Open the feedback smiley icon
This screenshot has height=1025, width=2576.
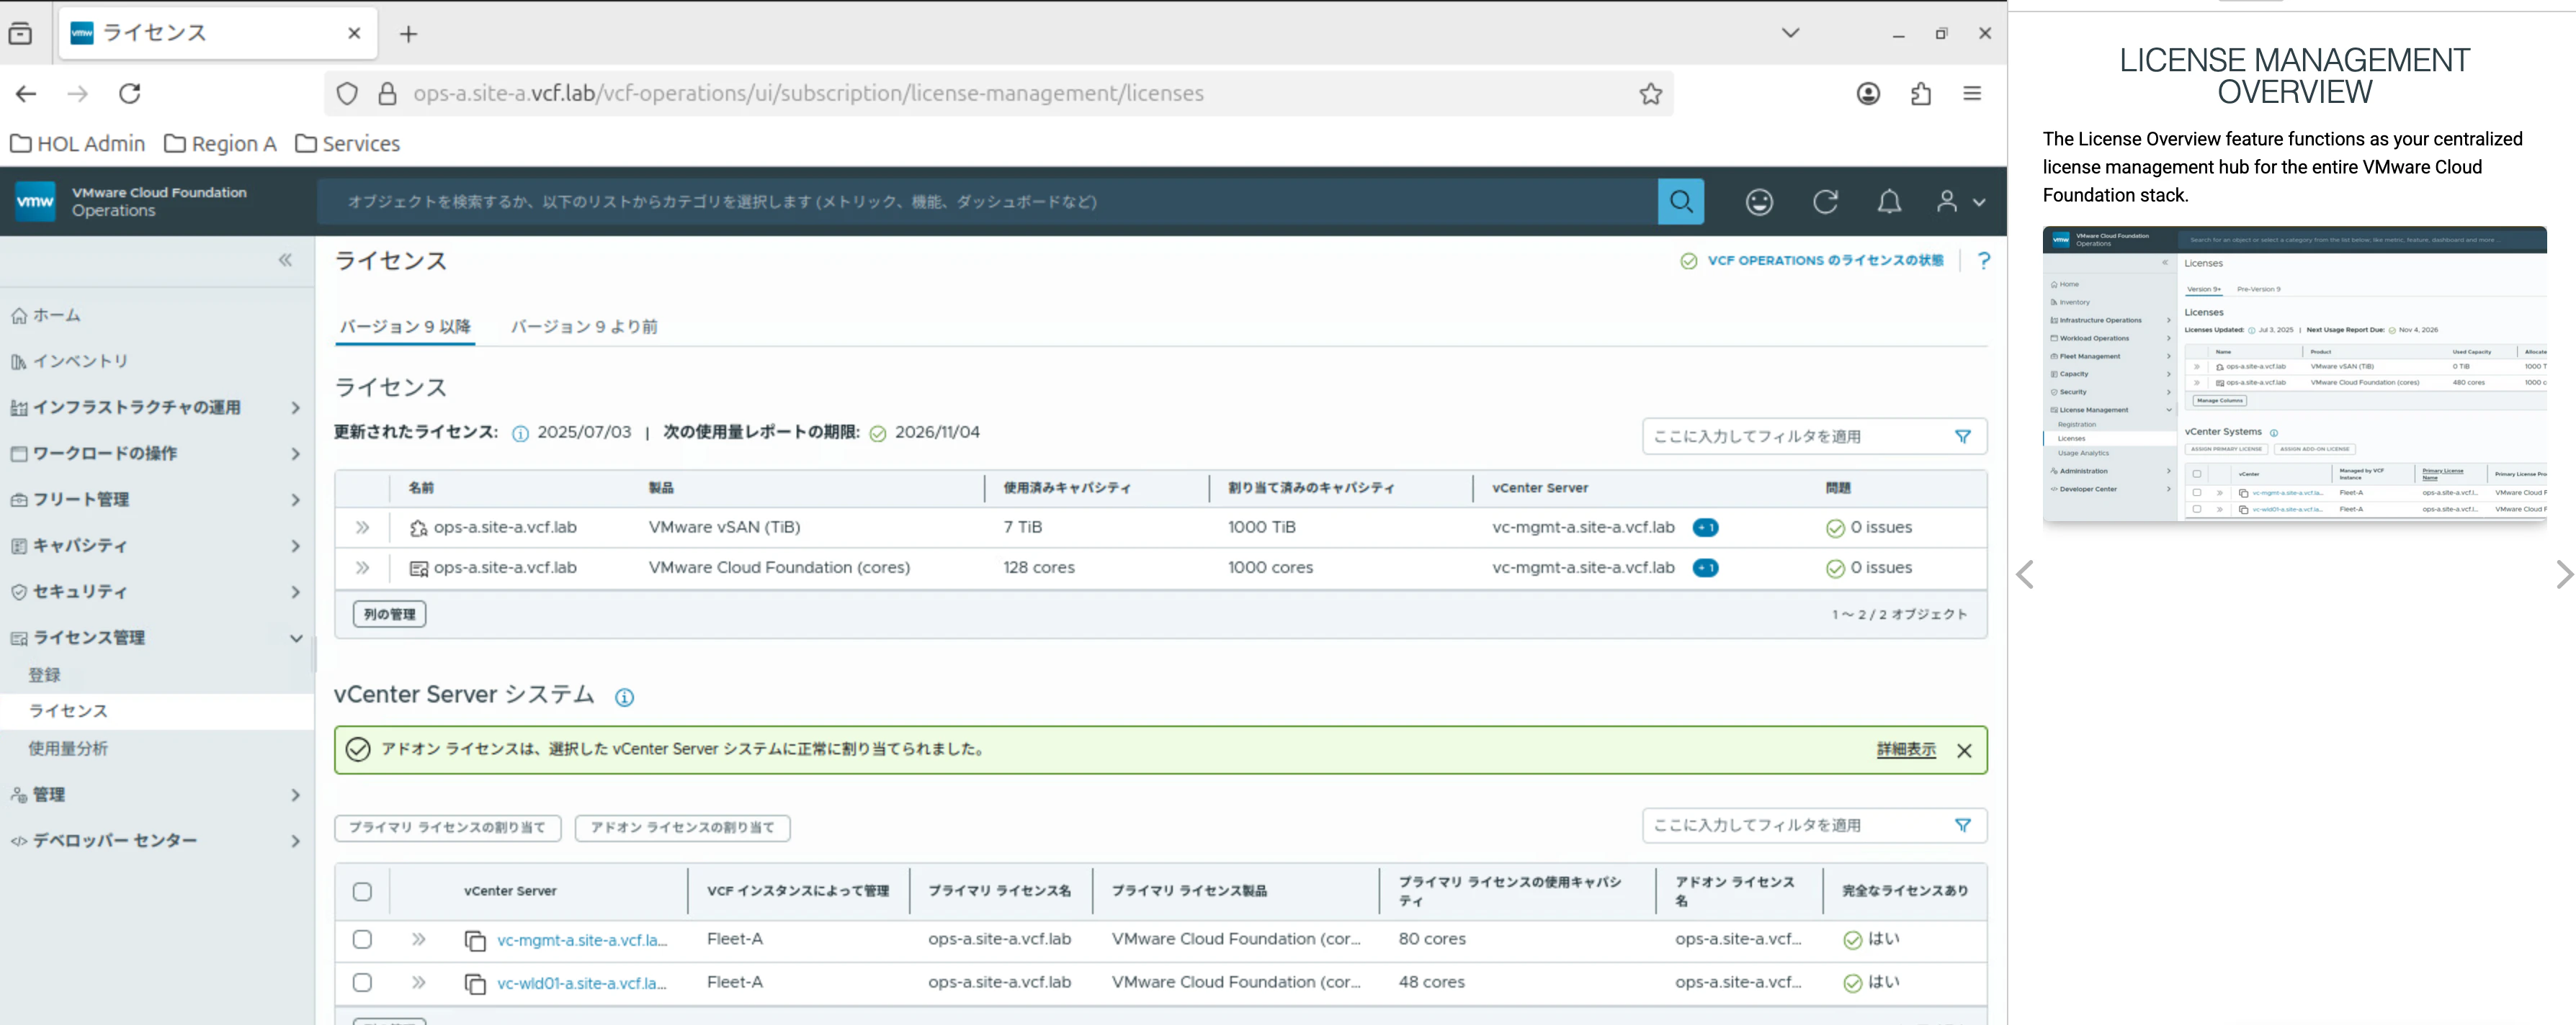[x=1759, y=202]
